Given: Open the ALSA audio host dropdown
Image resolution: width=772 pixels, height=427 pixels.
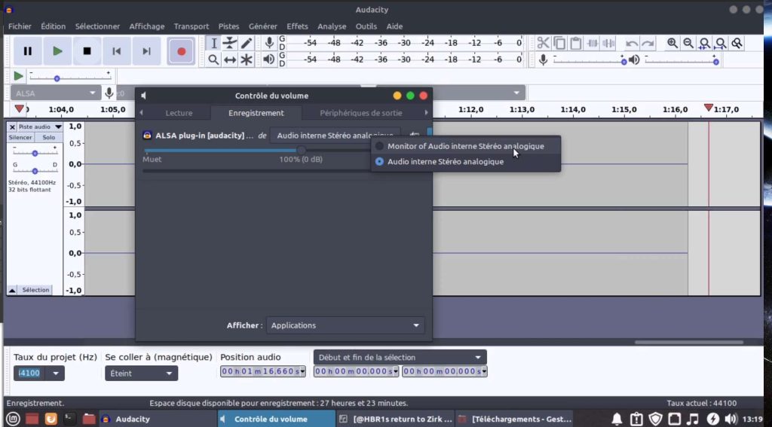Looking at the screenshot, I should point(55,93).
